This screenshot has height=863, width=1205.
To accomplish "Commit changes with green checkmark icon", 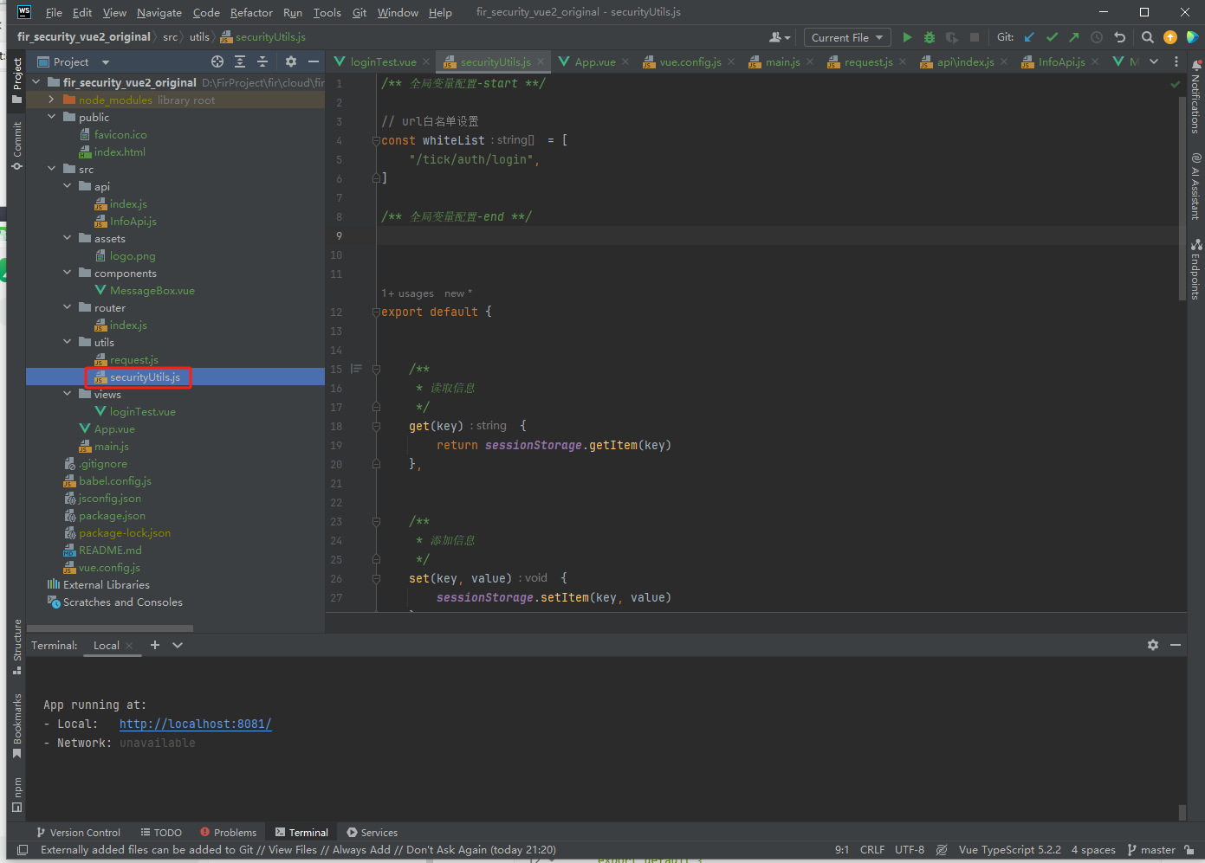I will click(x=1052, y=37).
